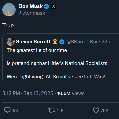Open Steven Barrett's avatar in quoted post

click(11, 42)
